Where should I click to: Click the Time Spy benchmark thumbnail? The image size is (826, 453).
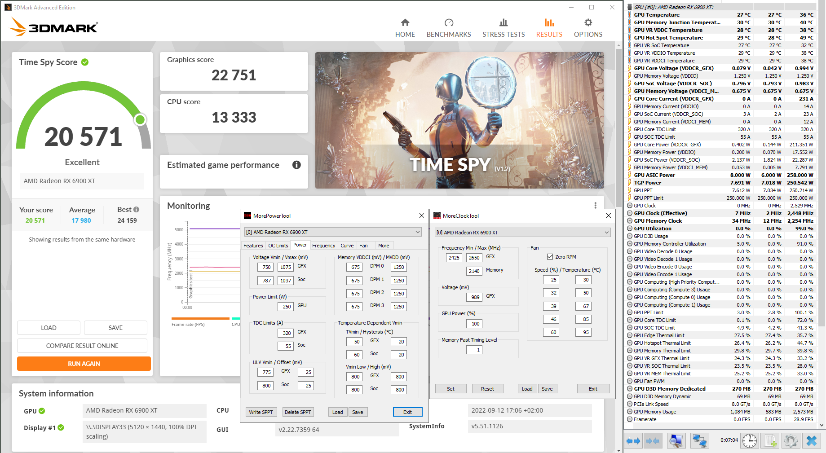point(459,120)
